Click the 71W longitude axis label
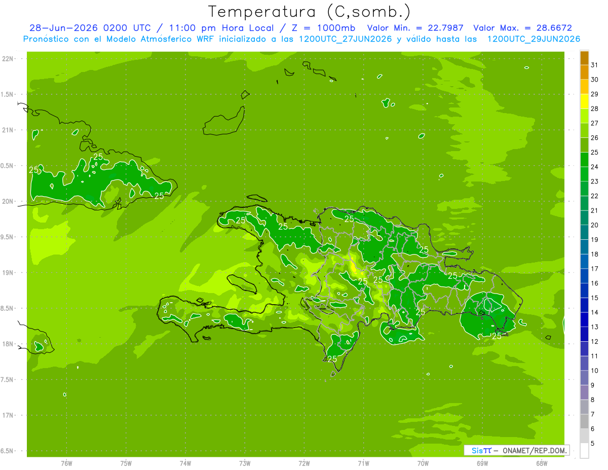Screen dimensions: 608x470 [364, 463]
